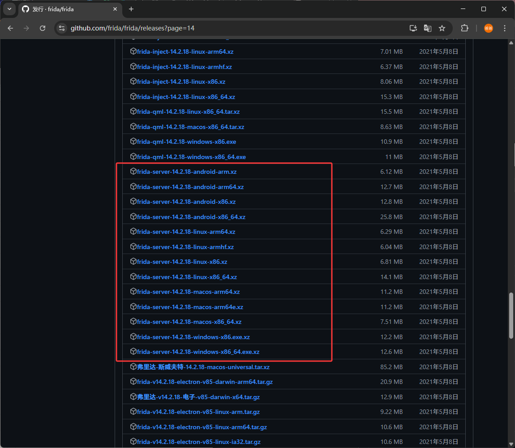
Task: Download frida-v14.2.18-electron-v85-darwin-arm64.tar.gz
Action: (x=205, y=382)
